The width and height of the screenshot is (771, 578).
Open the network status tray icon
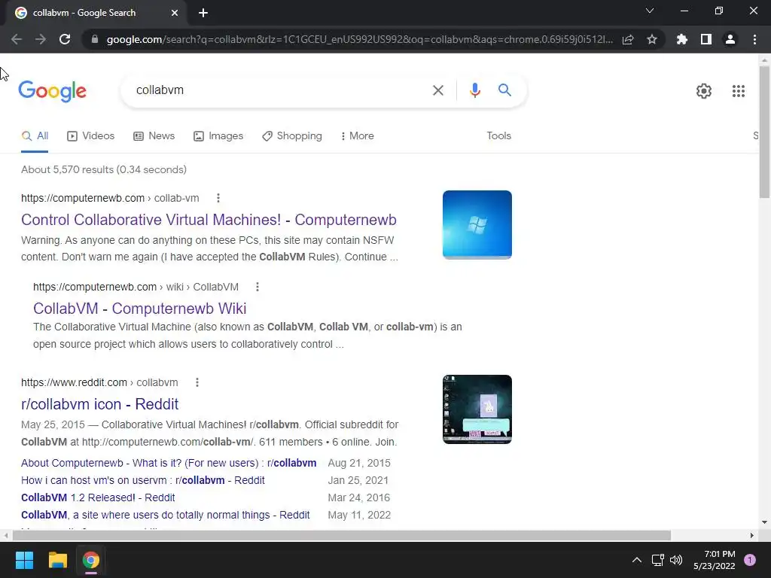pos(657,560)
